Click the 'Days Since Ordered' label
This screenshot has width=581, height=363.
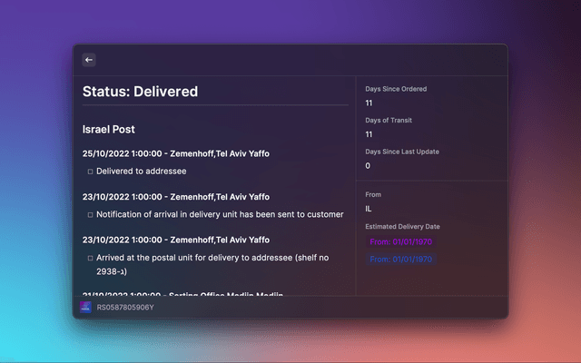point(396,89)
